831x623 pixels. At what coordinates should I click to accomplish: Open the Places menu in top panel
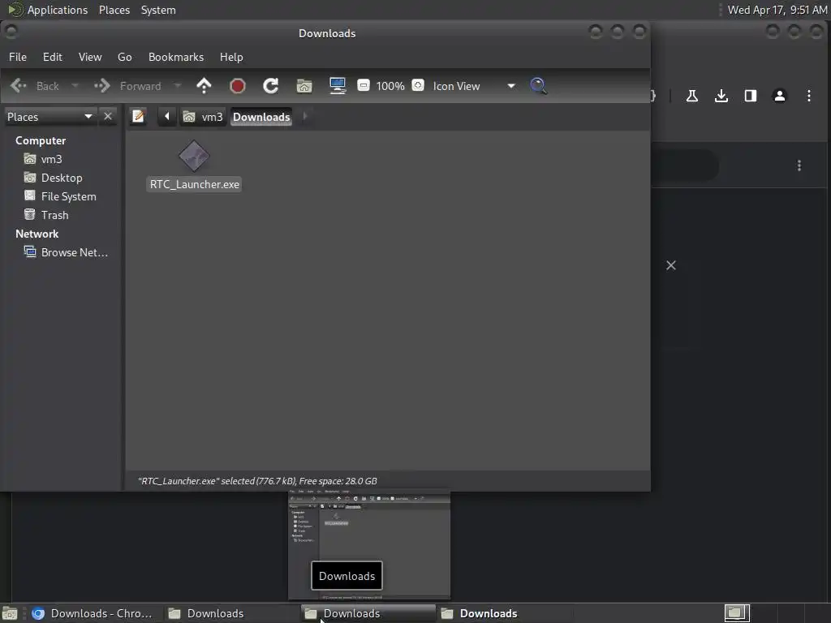pyautogui.click(x=114, y=10)
